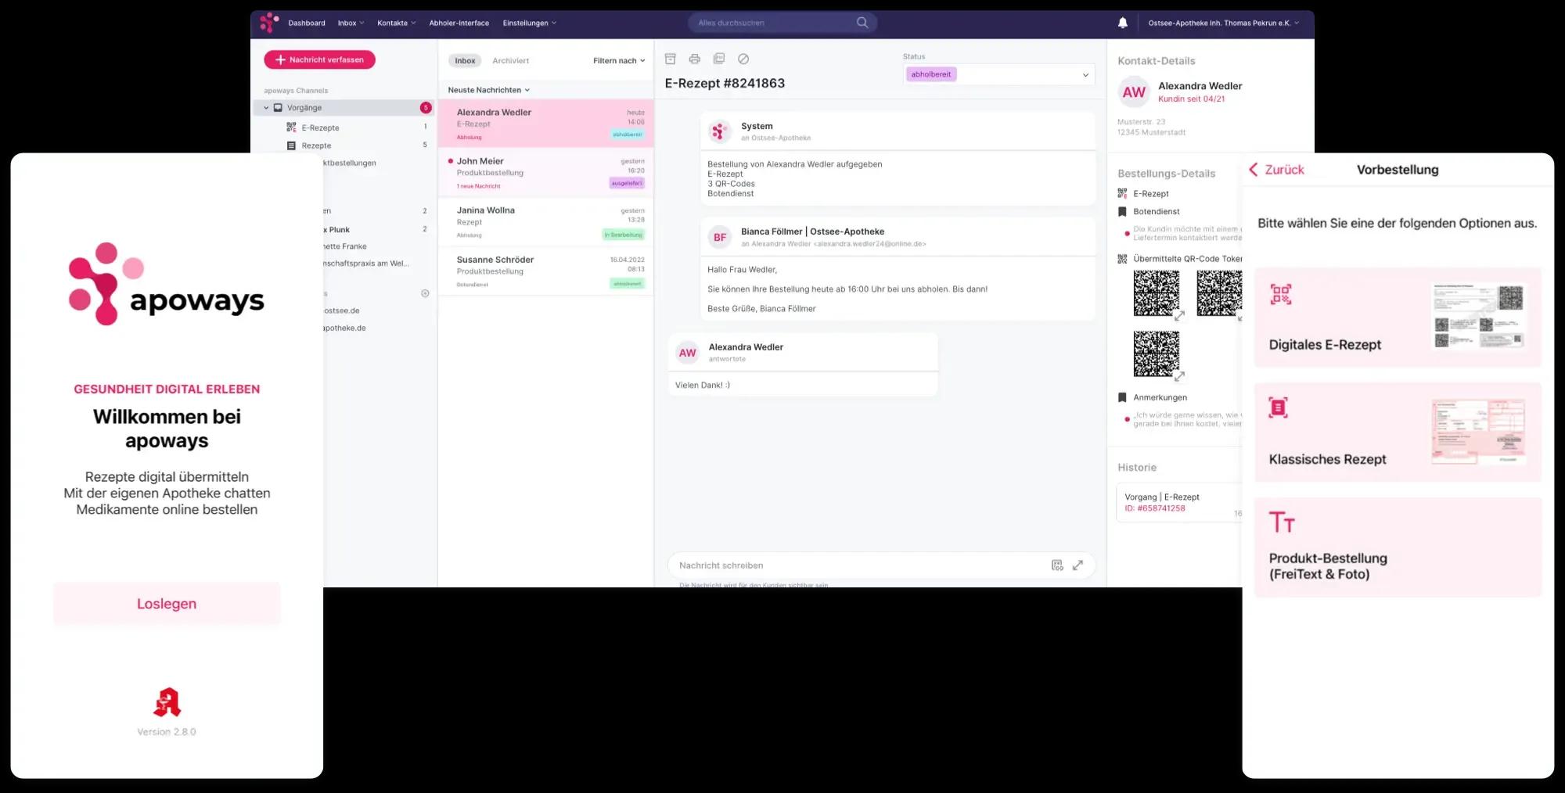Image resolution: width=1565 pixels, height=793 pixels.
Task: Click the search magnifier icon
Action: pos(862,23)
